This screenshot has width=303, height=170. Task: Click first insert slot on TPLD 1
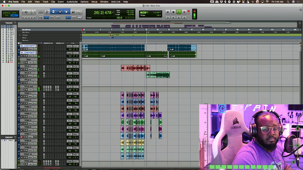[x=44, y=67]
